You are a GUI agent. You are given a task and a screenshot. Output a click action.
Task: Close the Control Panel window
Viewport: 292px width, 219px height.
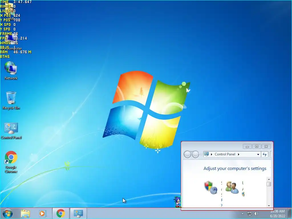tap(266, 147)
